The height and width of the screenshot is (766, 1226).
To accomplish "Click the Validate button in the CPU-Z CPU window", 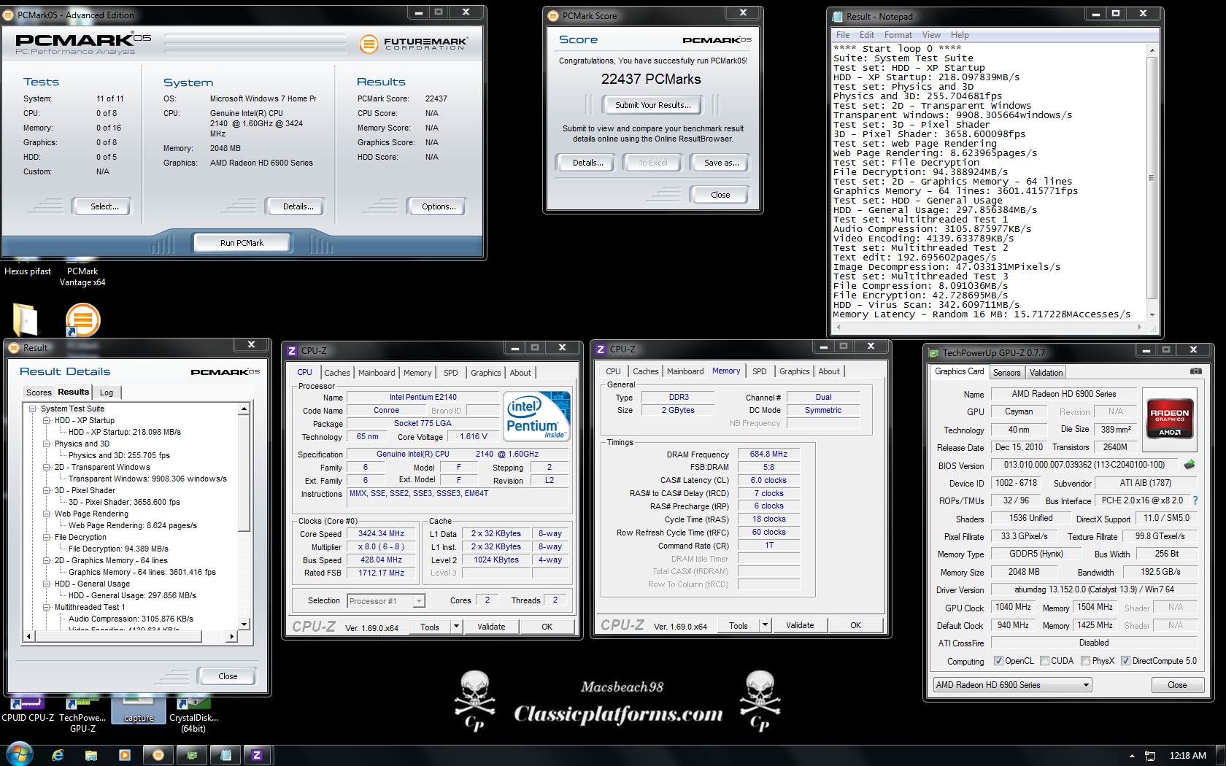I will (491, 627).
